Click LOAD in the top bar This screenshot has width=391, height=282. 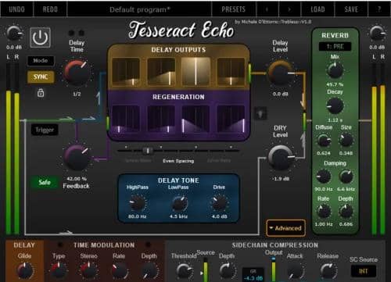(317, 9)
